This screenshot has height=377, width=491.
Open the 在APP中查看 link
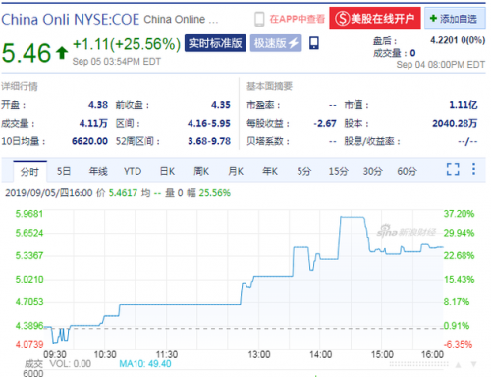(x=298, y=19)
